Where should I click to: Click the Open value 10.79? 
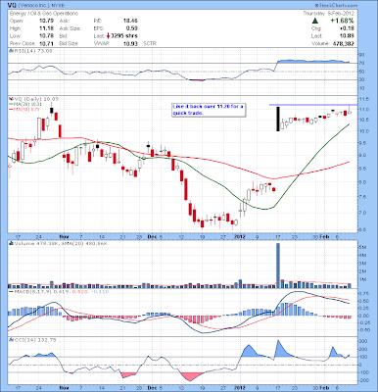click(47, 21)
